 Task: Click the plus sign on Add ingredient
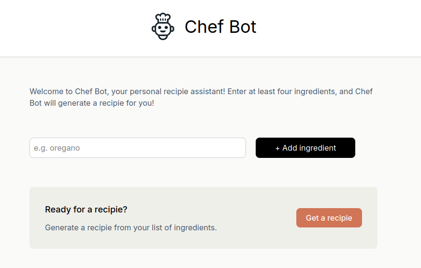(277, 148)
